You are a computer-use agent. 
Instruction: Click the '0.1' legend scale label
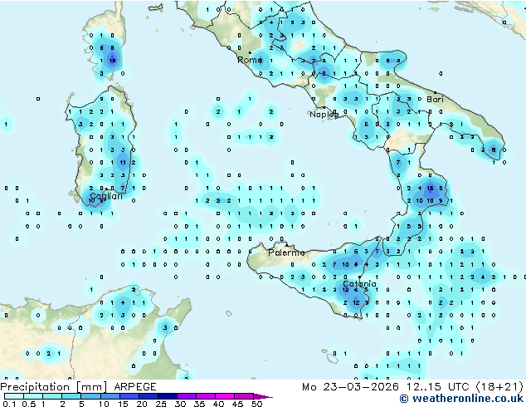coord(9,404)
